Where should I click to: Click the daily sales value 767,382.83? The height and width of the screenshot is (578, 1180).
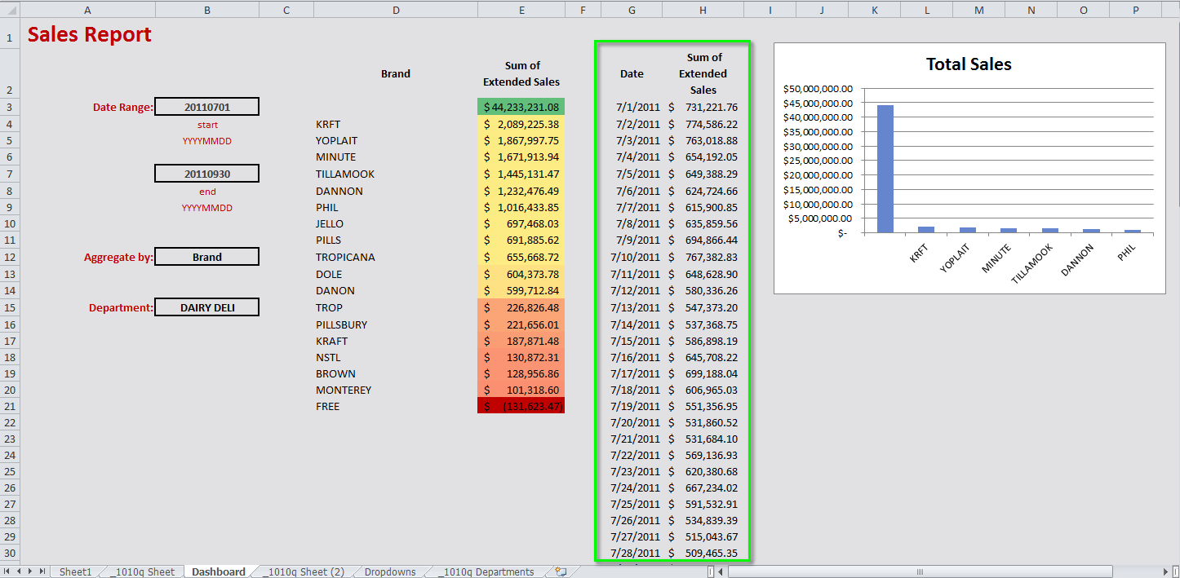[x=703, y=257]
